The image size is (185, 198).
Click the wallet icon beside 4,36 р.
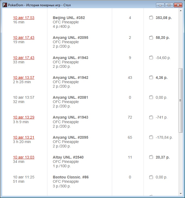coord(151,78)
